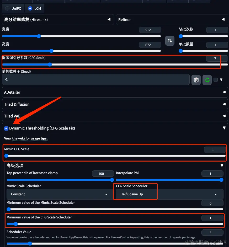This screenshot has width=229, height=247.
Task: Expand the Tiled Diffusion section arrow
Action: 224,104
